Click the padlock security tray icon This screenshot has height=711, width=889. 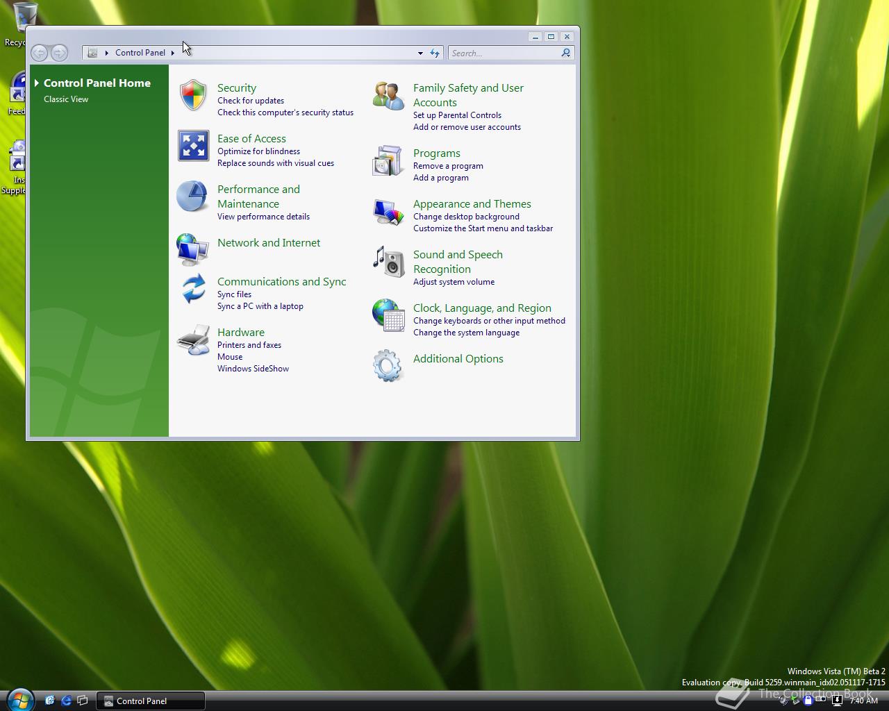coord(808,701)
